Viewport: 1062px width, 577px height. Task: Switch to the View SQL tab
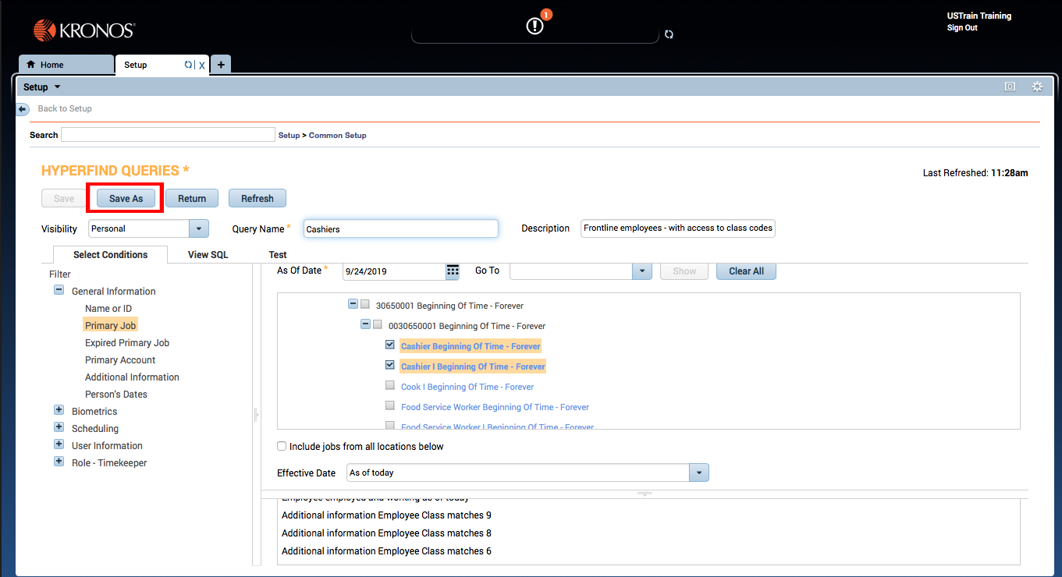(x=208, y=255)
